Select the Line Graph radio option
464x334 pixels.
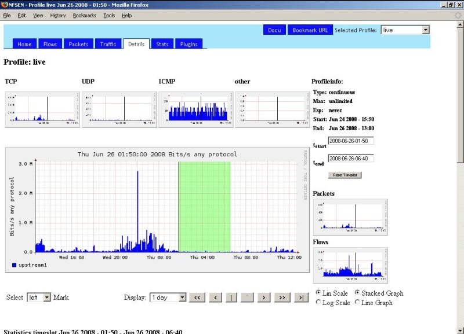(x=357, y=303)
